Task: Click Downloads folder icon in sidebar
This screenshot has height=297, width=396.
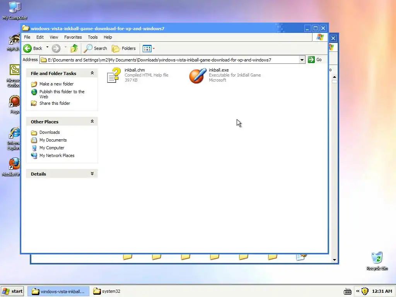Action: click(34, 133)
